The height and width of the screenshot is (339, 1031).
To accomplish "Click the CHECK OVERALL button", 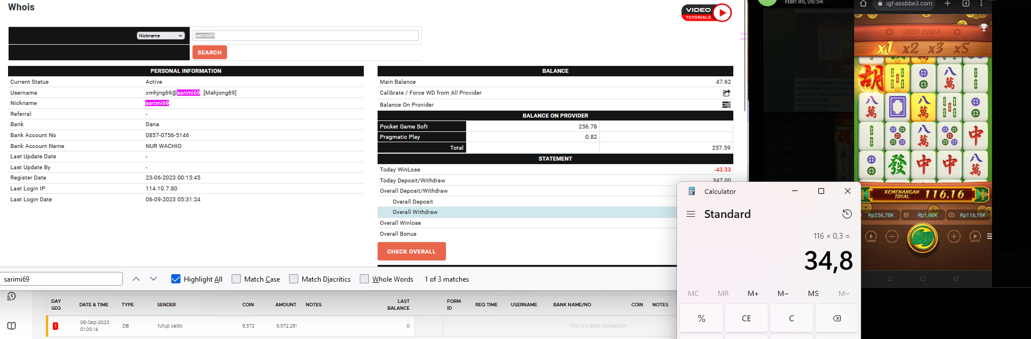I will point(411,251).
